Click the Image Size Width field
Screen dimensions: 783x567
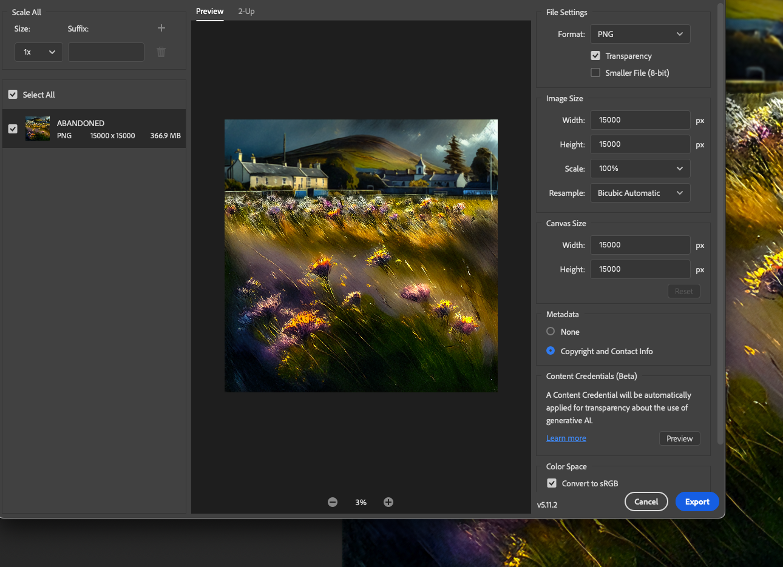click(x=640, y=120)
